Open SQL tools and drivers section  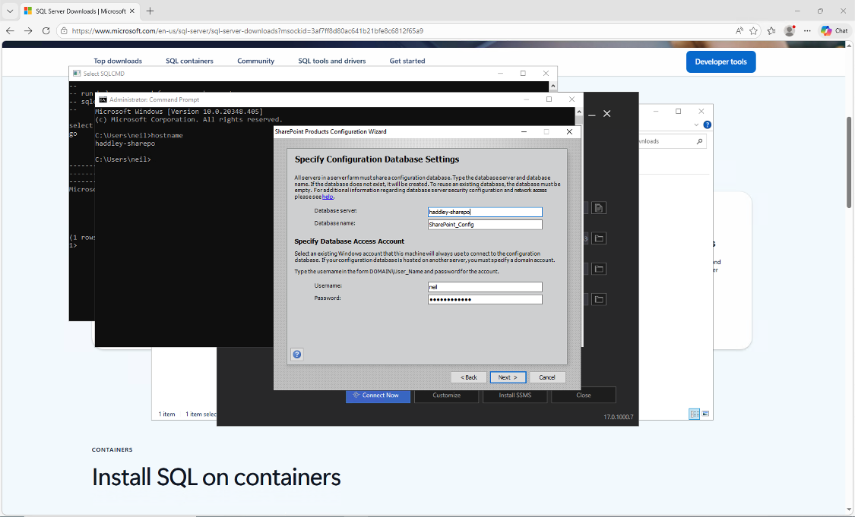[331, 61]
